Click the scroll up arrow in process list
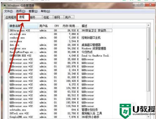This screenshot has width=156, height=119. (149, 25)
